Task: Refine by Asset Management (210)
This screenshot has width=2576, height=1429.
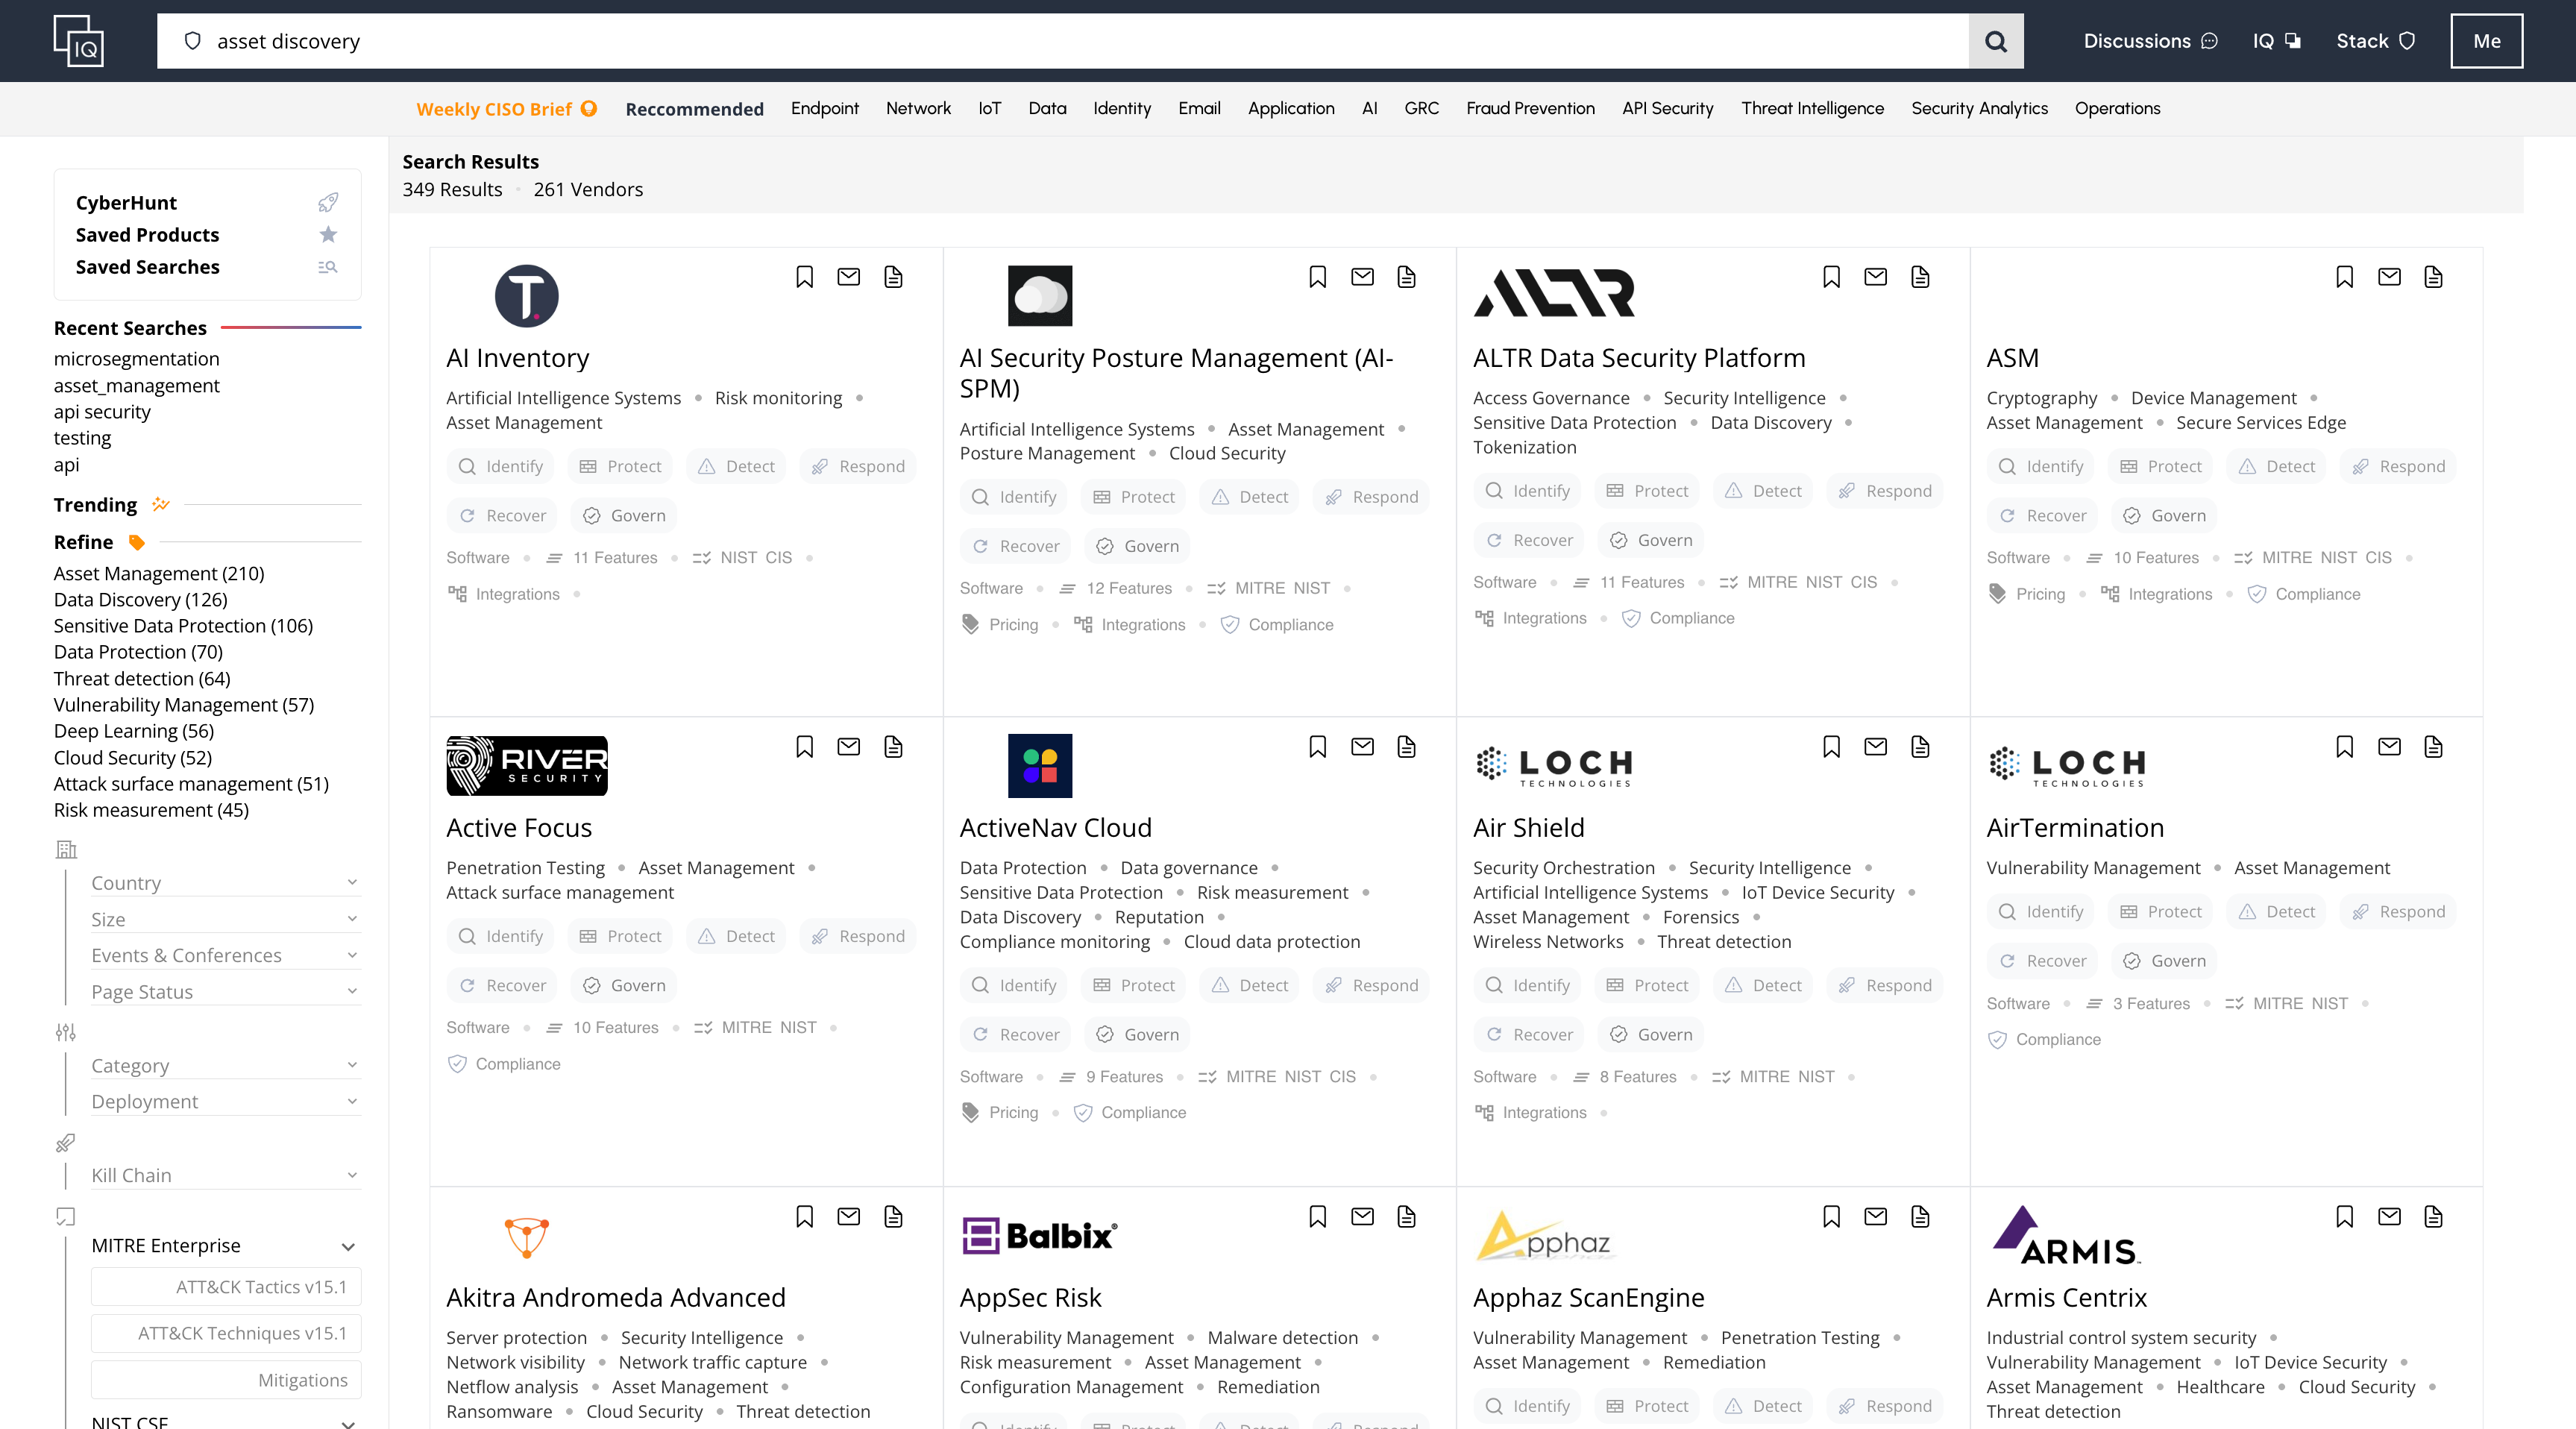Action: click(x=159, y=573)
